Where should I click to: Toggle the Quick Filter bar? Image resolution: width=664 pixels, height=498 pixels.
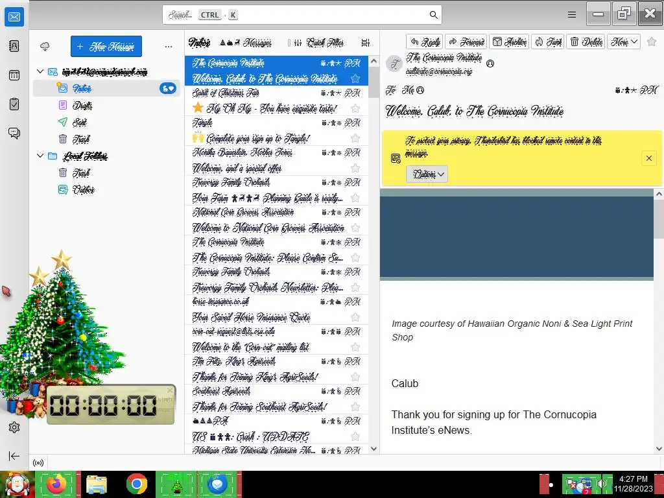point(319,43)
